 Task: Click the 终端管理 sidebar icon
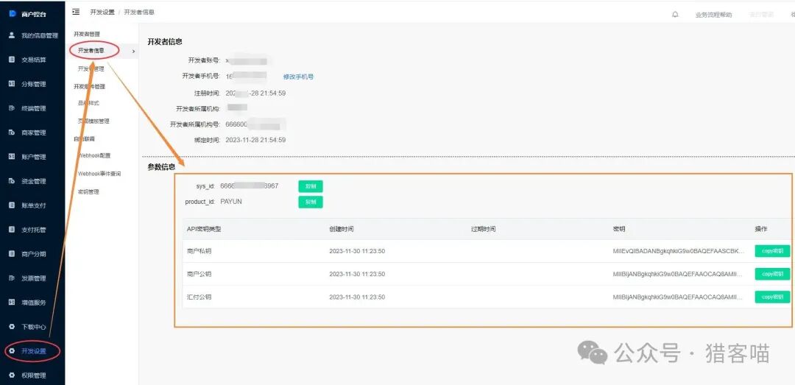point(12,108)
